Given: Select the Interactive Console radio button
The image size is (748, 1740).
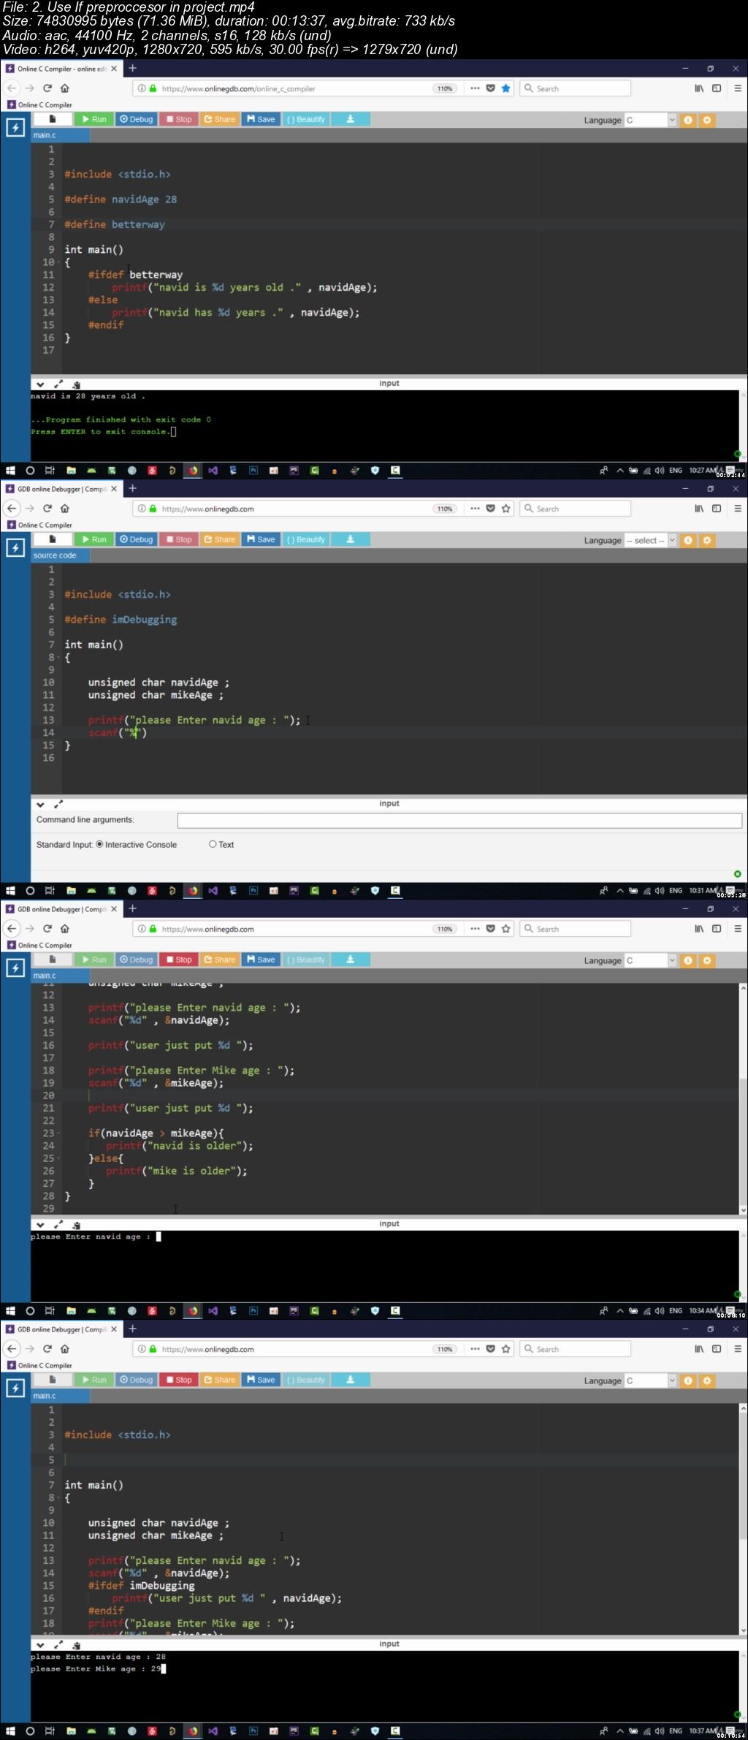Looking at the screenshot, I should (x=99, y=844).
